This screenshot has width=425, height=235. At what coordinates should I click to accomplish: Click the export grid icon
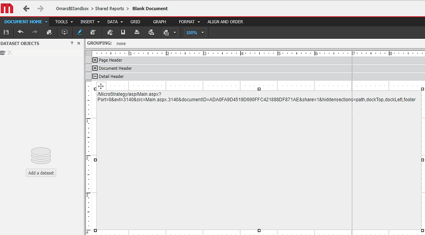(x=166, y=33)
